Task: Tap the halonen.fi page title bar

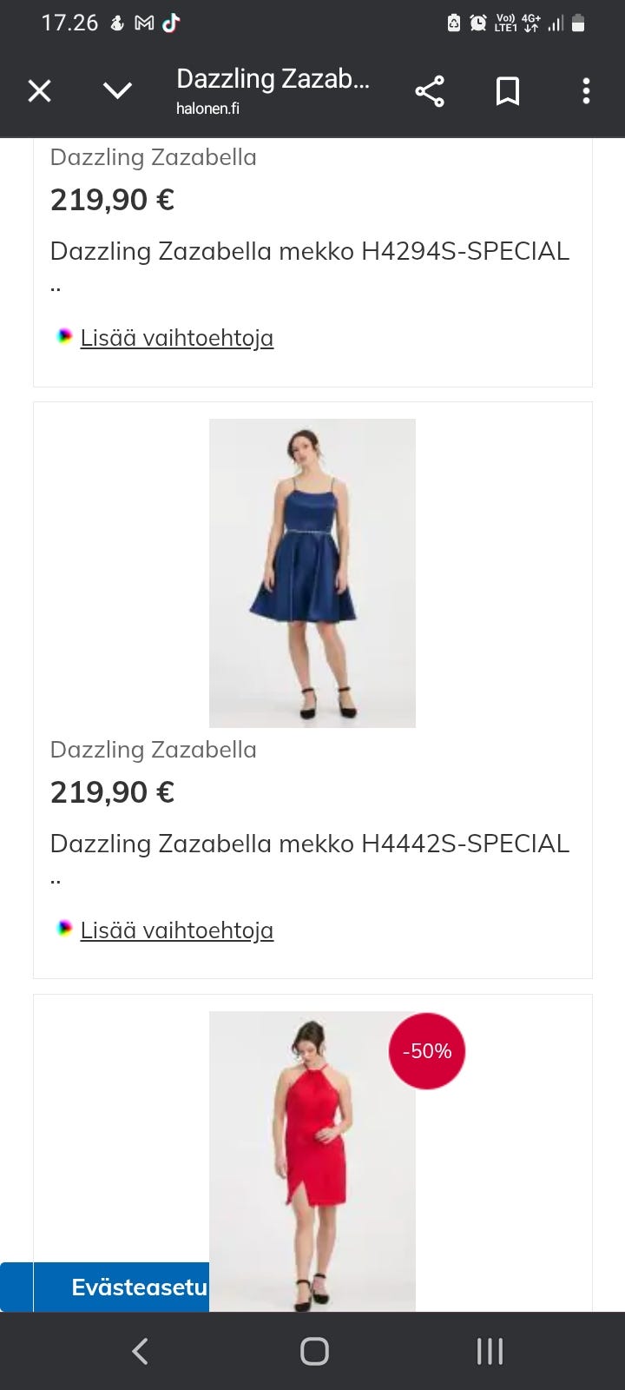Action: 273,90
